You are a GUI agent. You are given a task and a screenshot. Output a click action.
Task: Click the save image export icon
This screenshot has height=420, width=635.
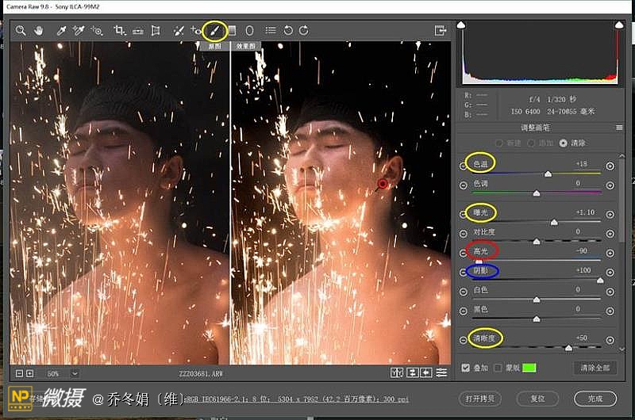click(441, 31)
